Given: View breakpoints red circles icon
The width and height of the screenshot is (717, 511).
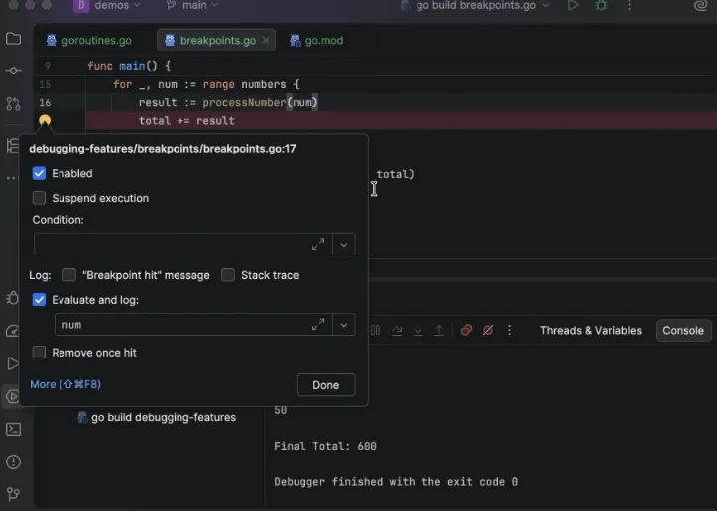Looking at the screenshot, I should coord(466,330).
